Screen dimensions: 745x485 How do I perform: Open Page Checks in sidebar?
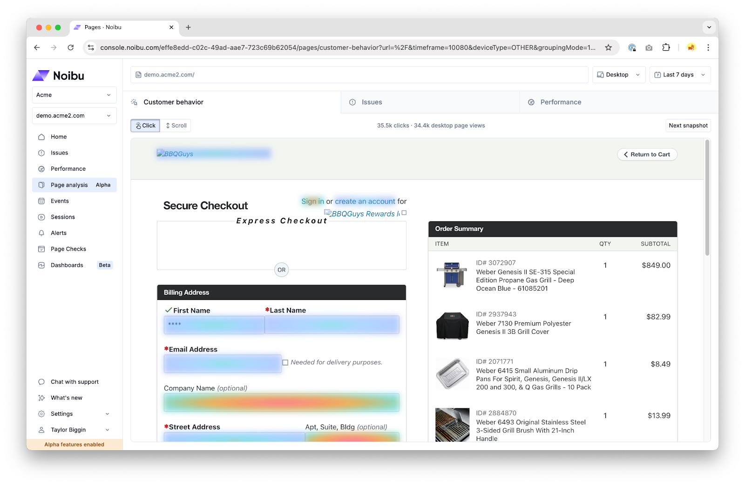(74, 249)
